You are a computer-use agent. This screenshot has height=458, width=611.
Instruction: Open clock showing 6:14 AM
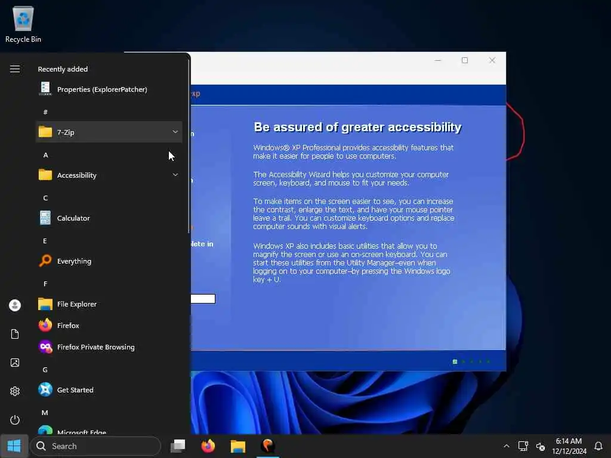569,446
